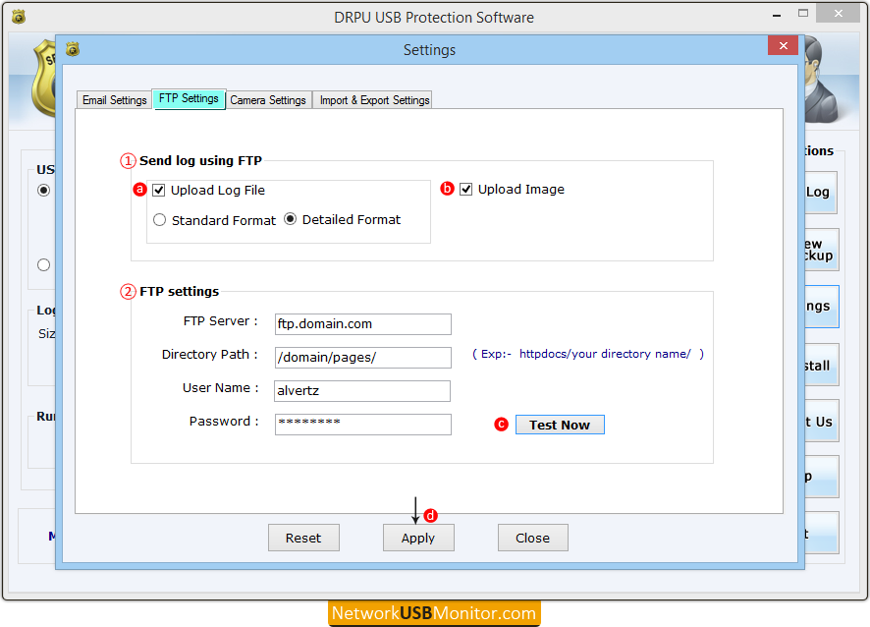Image resolution: width=870 pixels, height=627 pixels.
Task: Toggle the Upload Image checkbox
Action: (x=466, y=190)
